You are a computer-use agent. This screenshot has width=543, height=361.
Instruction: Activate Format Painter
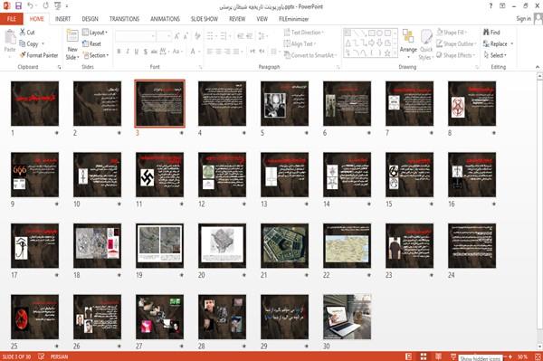(x=39, y=55)
